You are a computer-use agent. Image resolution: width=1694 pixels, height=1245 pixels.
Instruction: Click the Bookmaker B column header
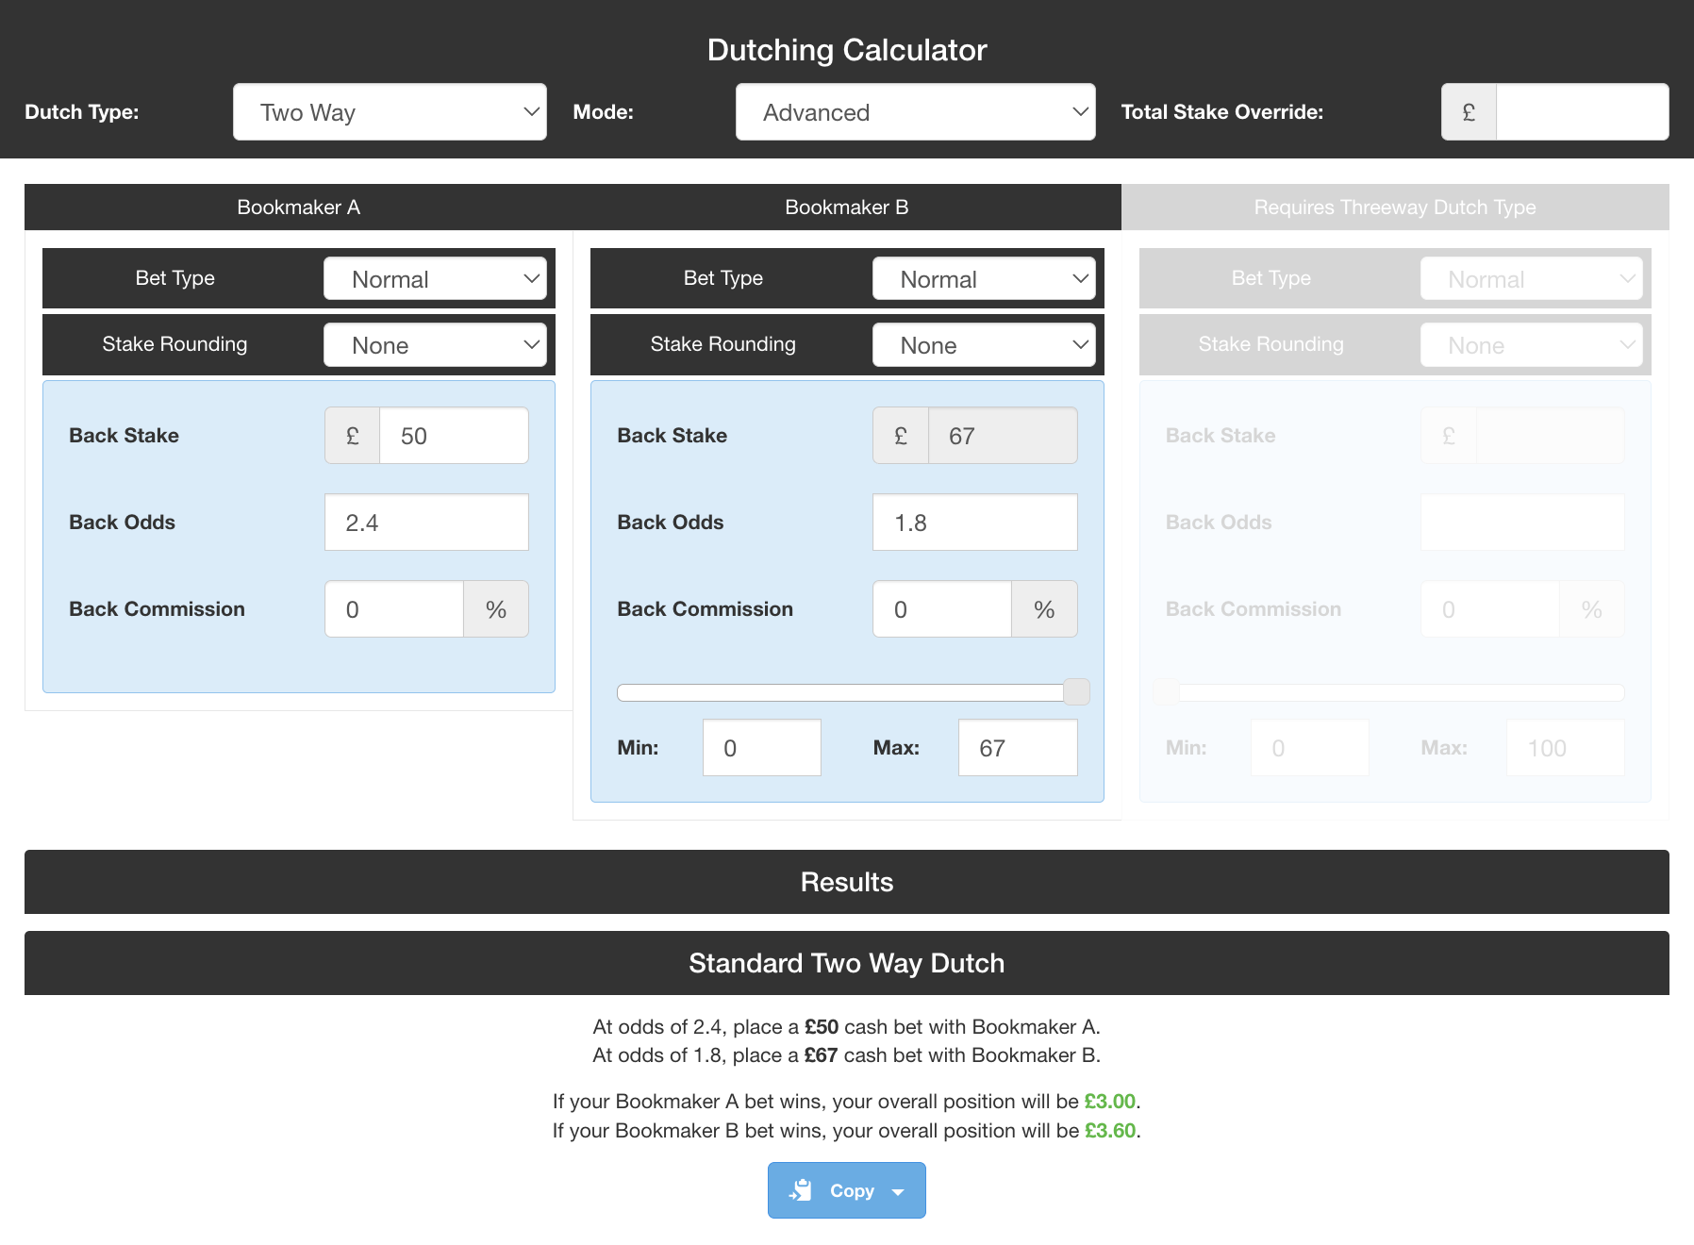847,207
